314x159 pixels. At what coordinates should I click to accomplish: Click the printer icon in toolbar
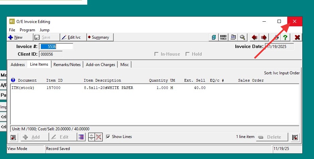pyautogui.click(x=276, y=37)
